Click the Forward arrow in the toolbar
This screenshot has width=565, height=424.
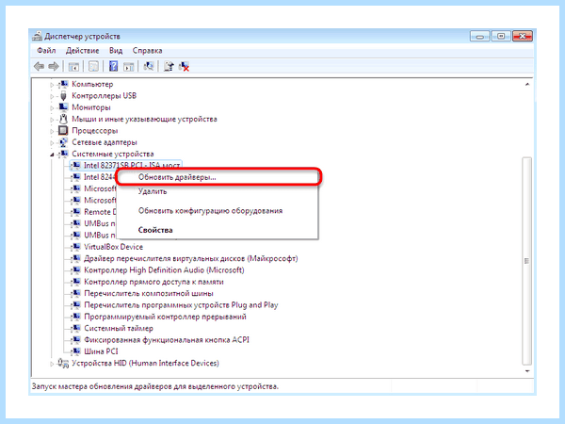pyautogui.click(x=54, y=66)
